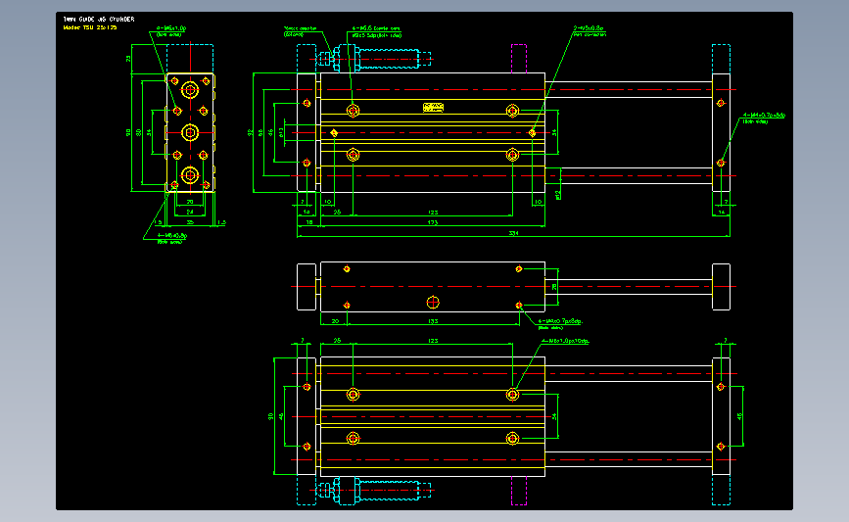
Task: Select the 'ø12' rod diameter dimension near the rod
Action: tap(558, 194)
